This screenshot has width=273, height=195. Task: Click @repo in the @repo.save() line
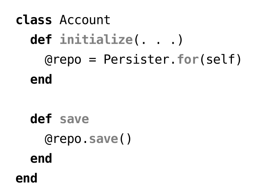(x=63, y=139)
